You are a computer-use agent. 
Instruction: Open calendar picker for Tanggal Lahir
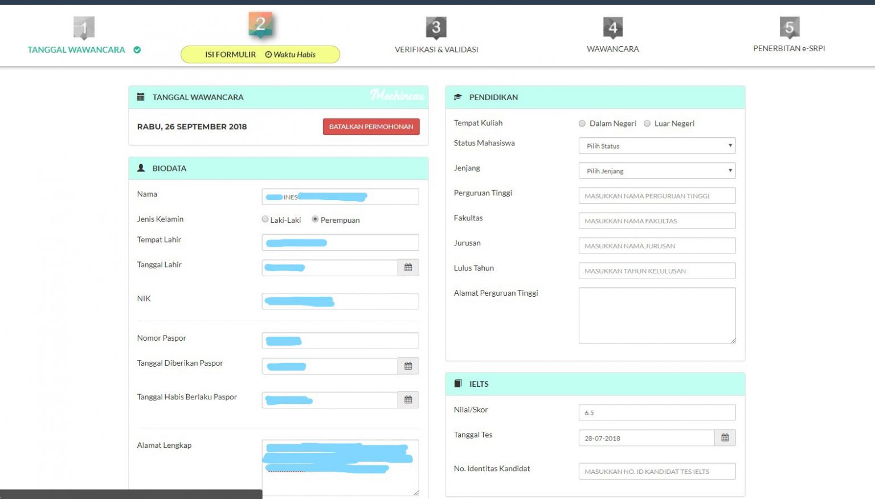(408, 268)
